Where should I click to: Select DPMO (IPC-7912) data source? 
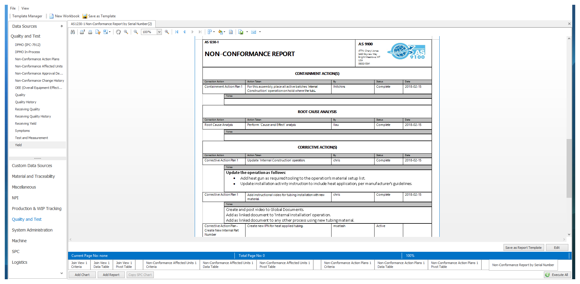click(x=28, y=45)
